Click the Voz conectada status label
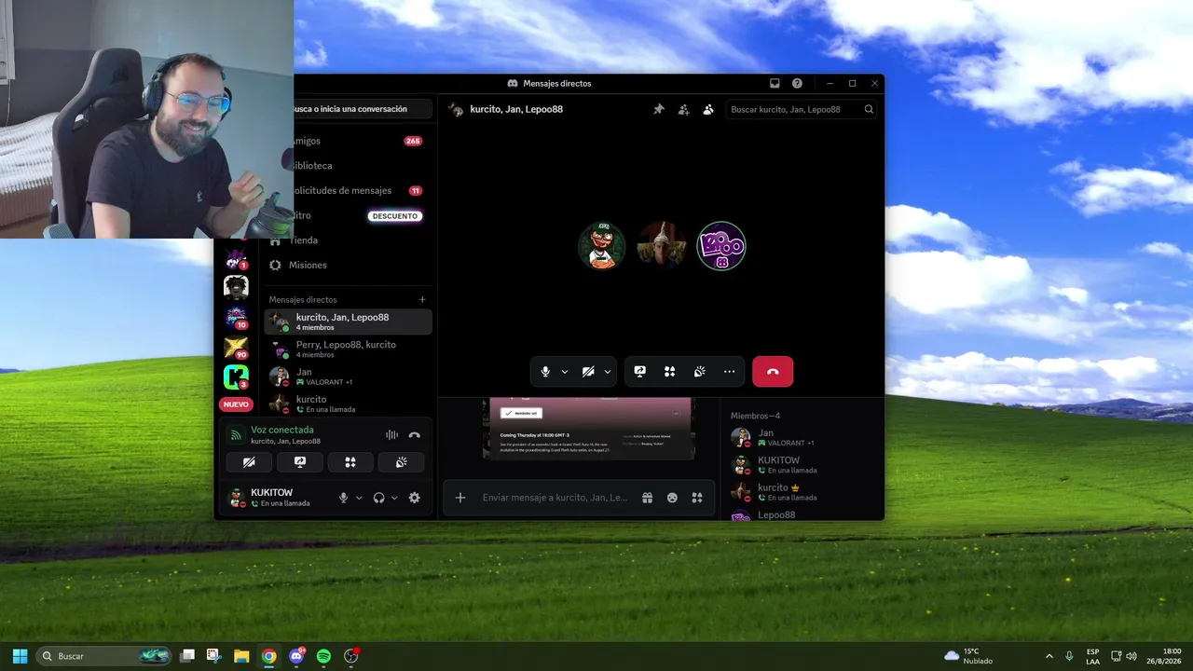 (282, 430)
